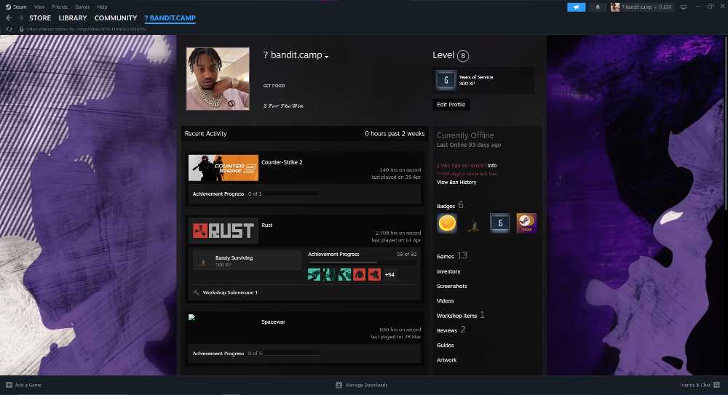
Task: Click the broken Spacewar thumbnail image
Action: [191, 317]
